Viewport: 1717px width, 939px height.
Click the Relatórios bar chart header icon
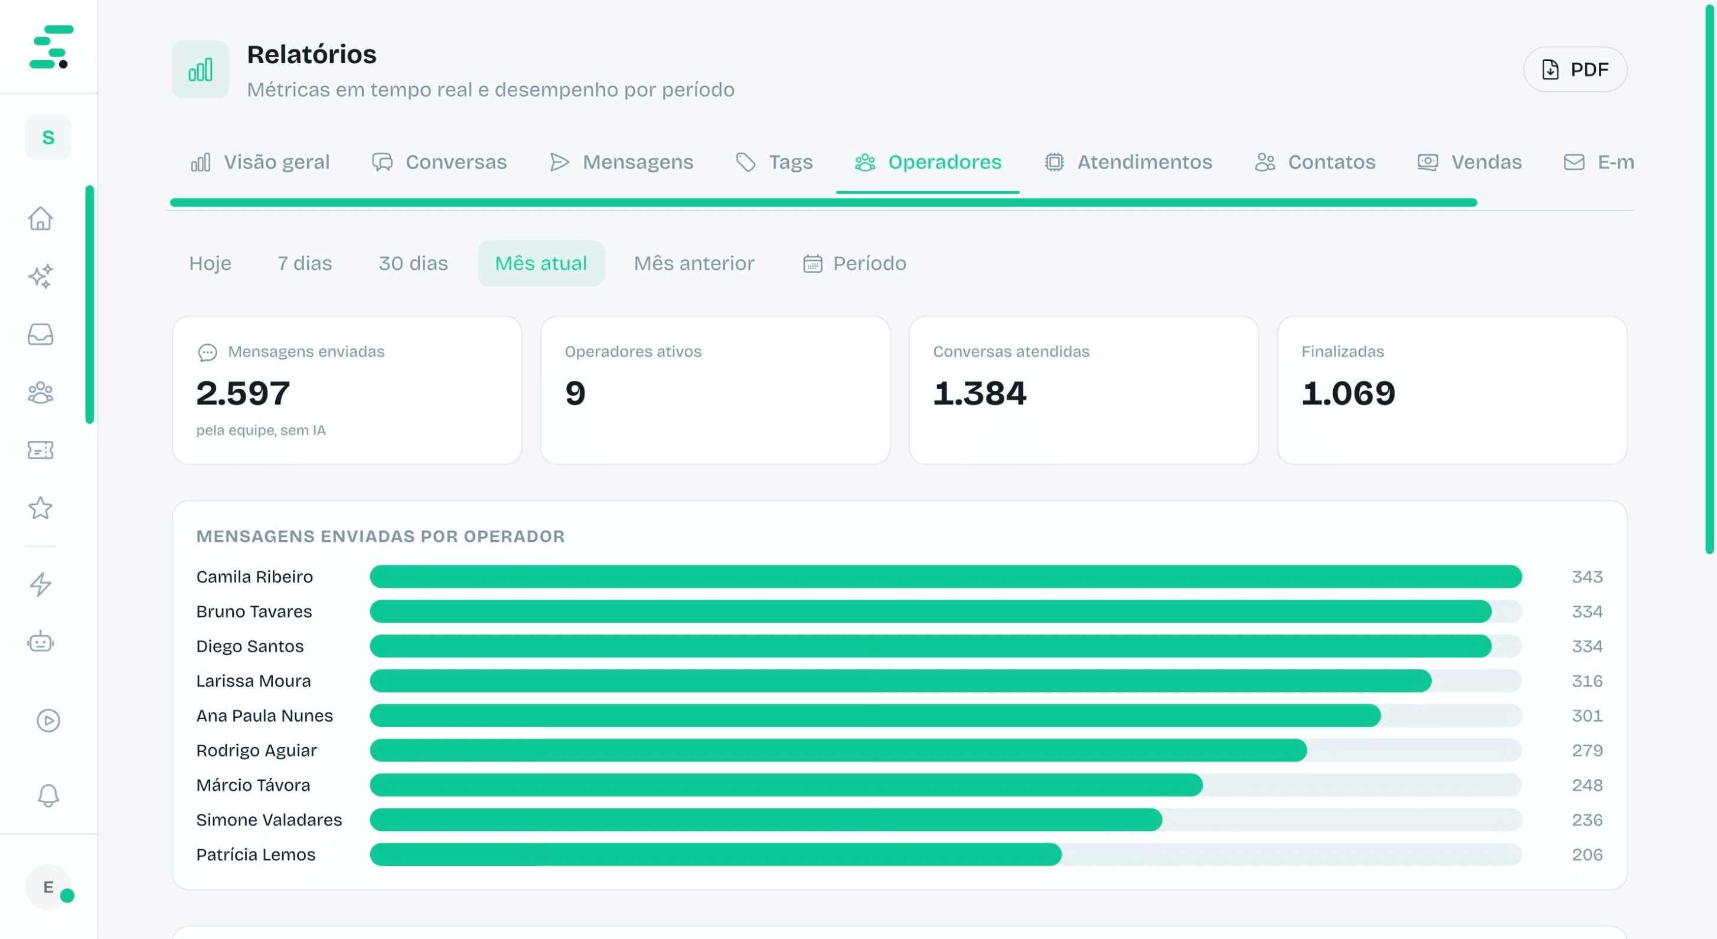coord(200,69)
